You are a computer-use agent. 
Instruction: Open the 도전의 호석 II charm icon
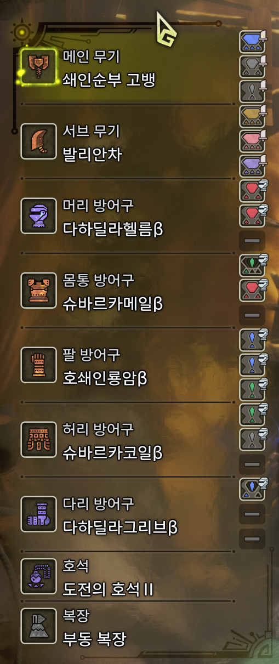click(39, 576)
